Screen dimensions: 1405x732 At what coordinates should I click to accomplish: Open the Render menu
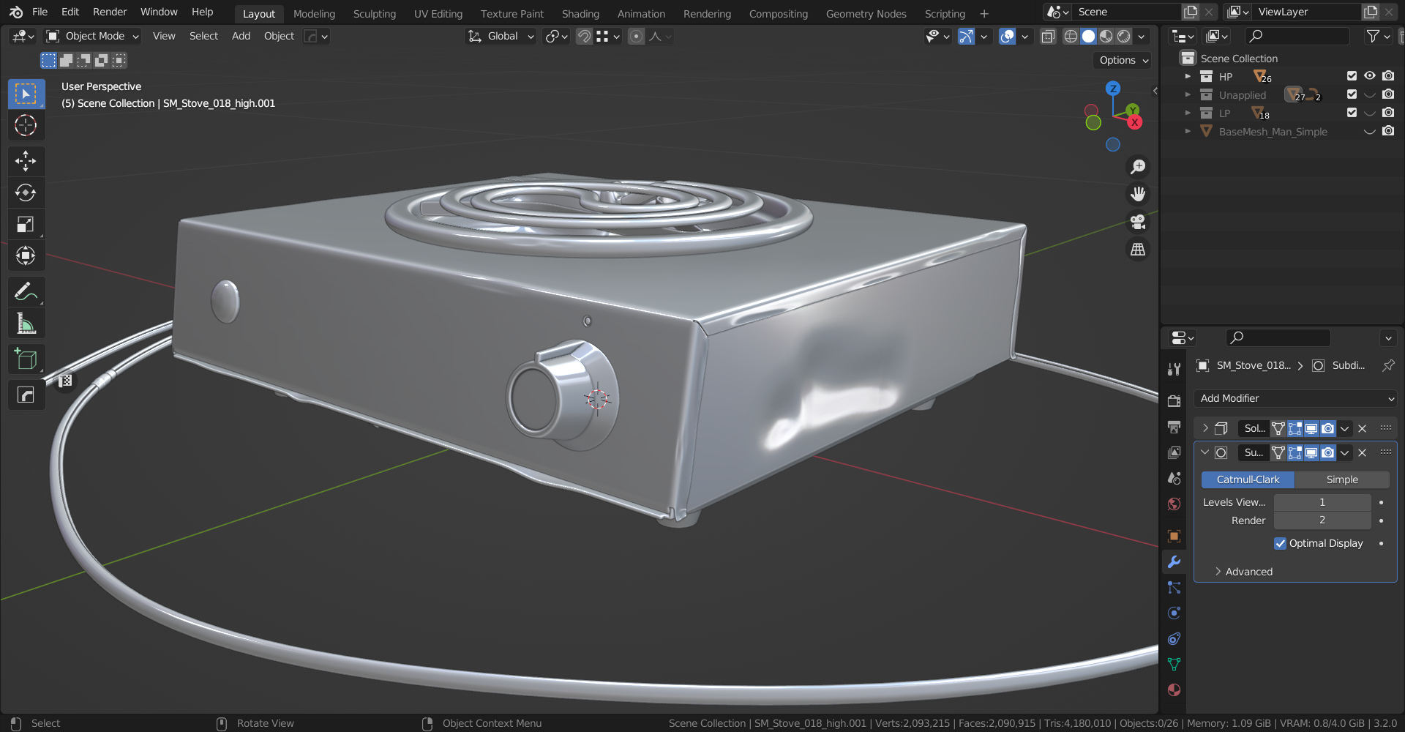pos(110,11)
